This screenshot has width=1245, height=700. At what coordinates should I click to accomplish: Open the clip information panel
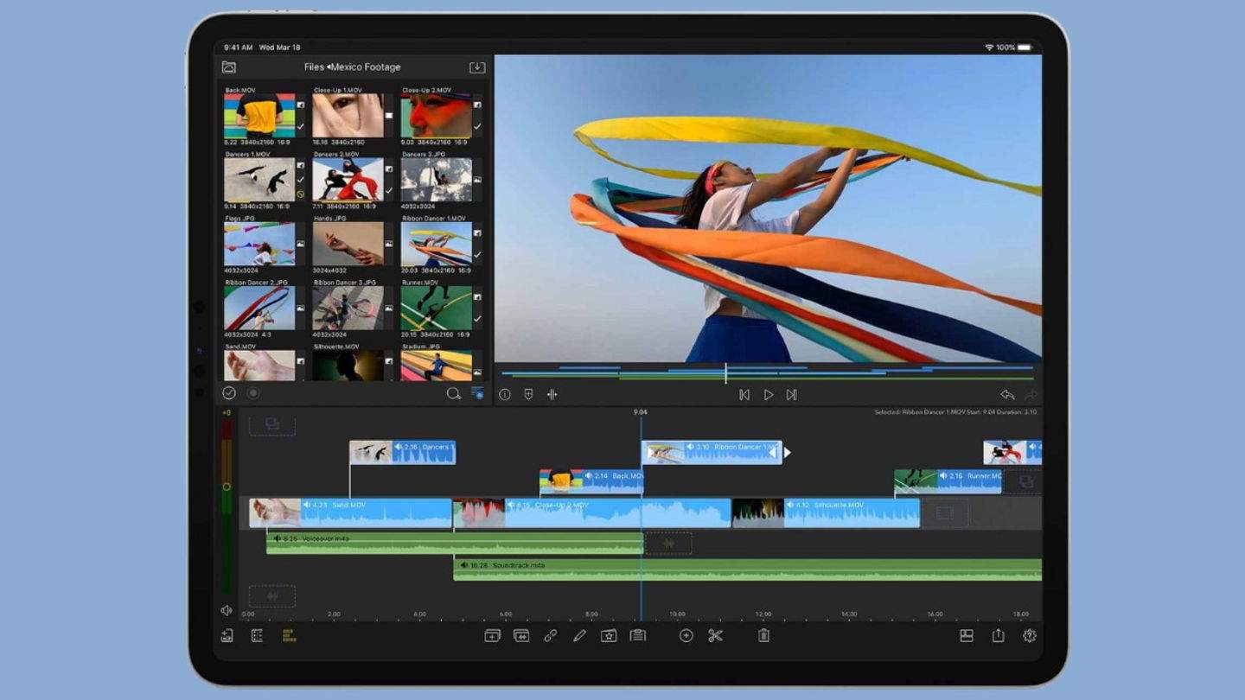[504, 395]
